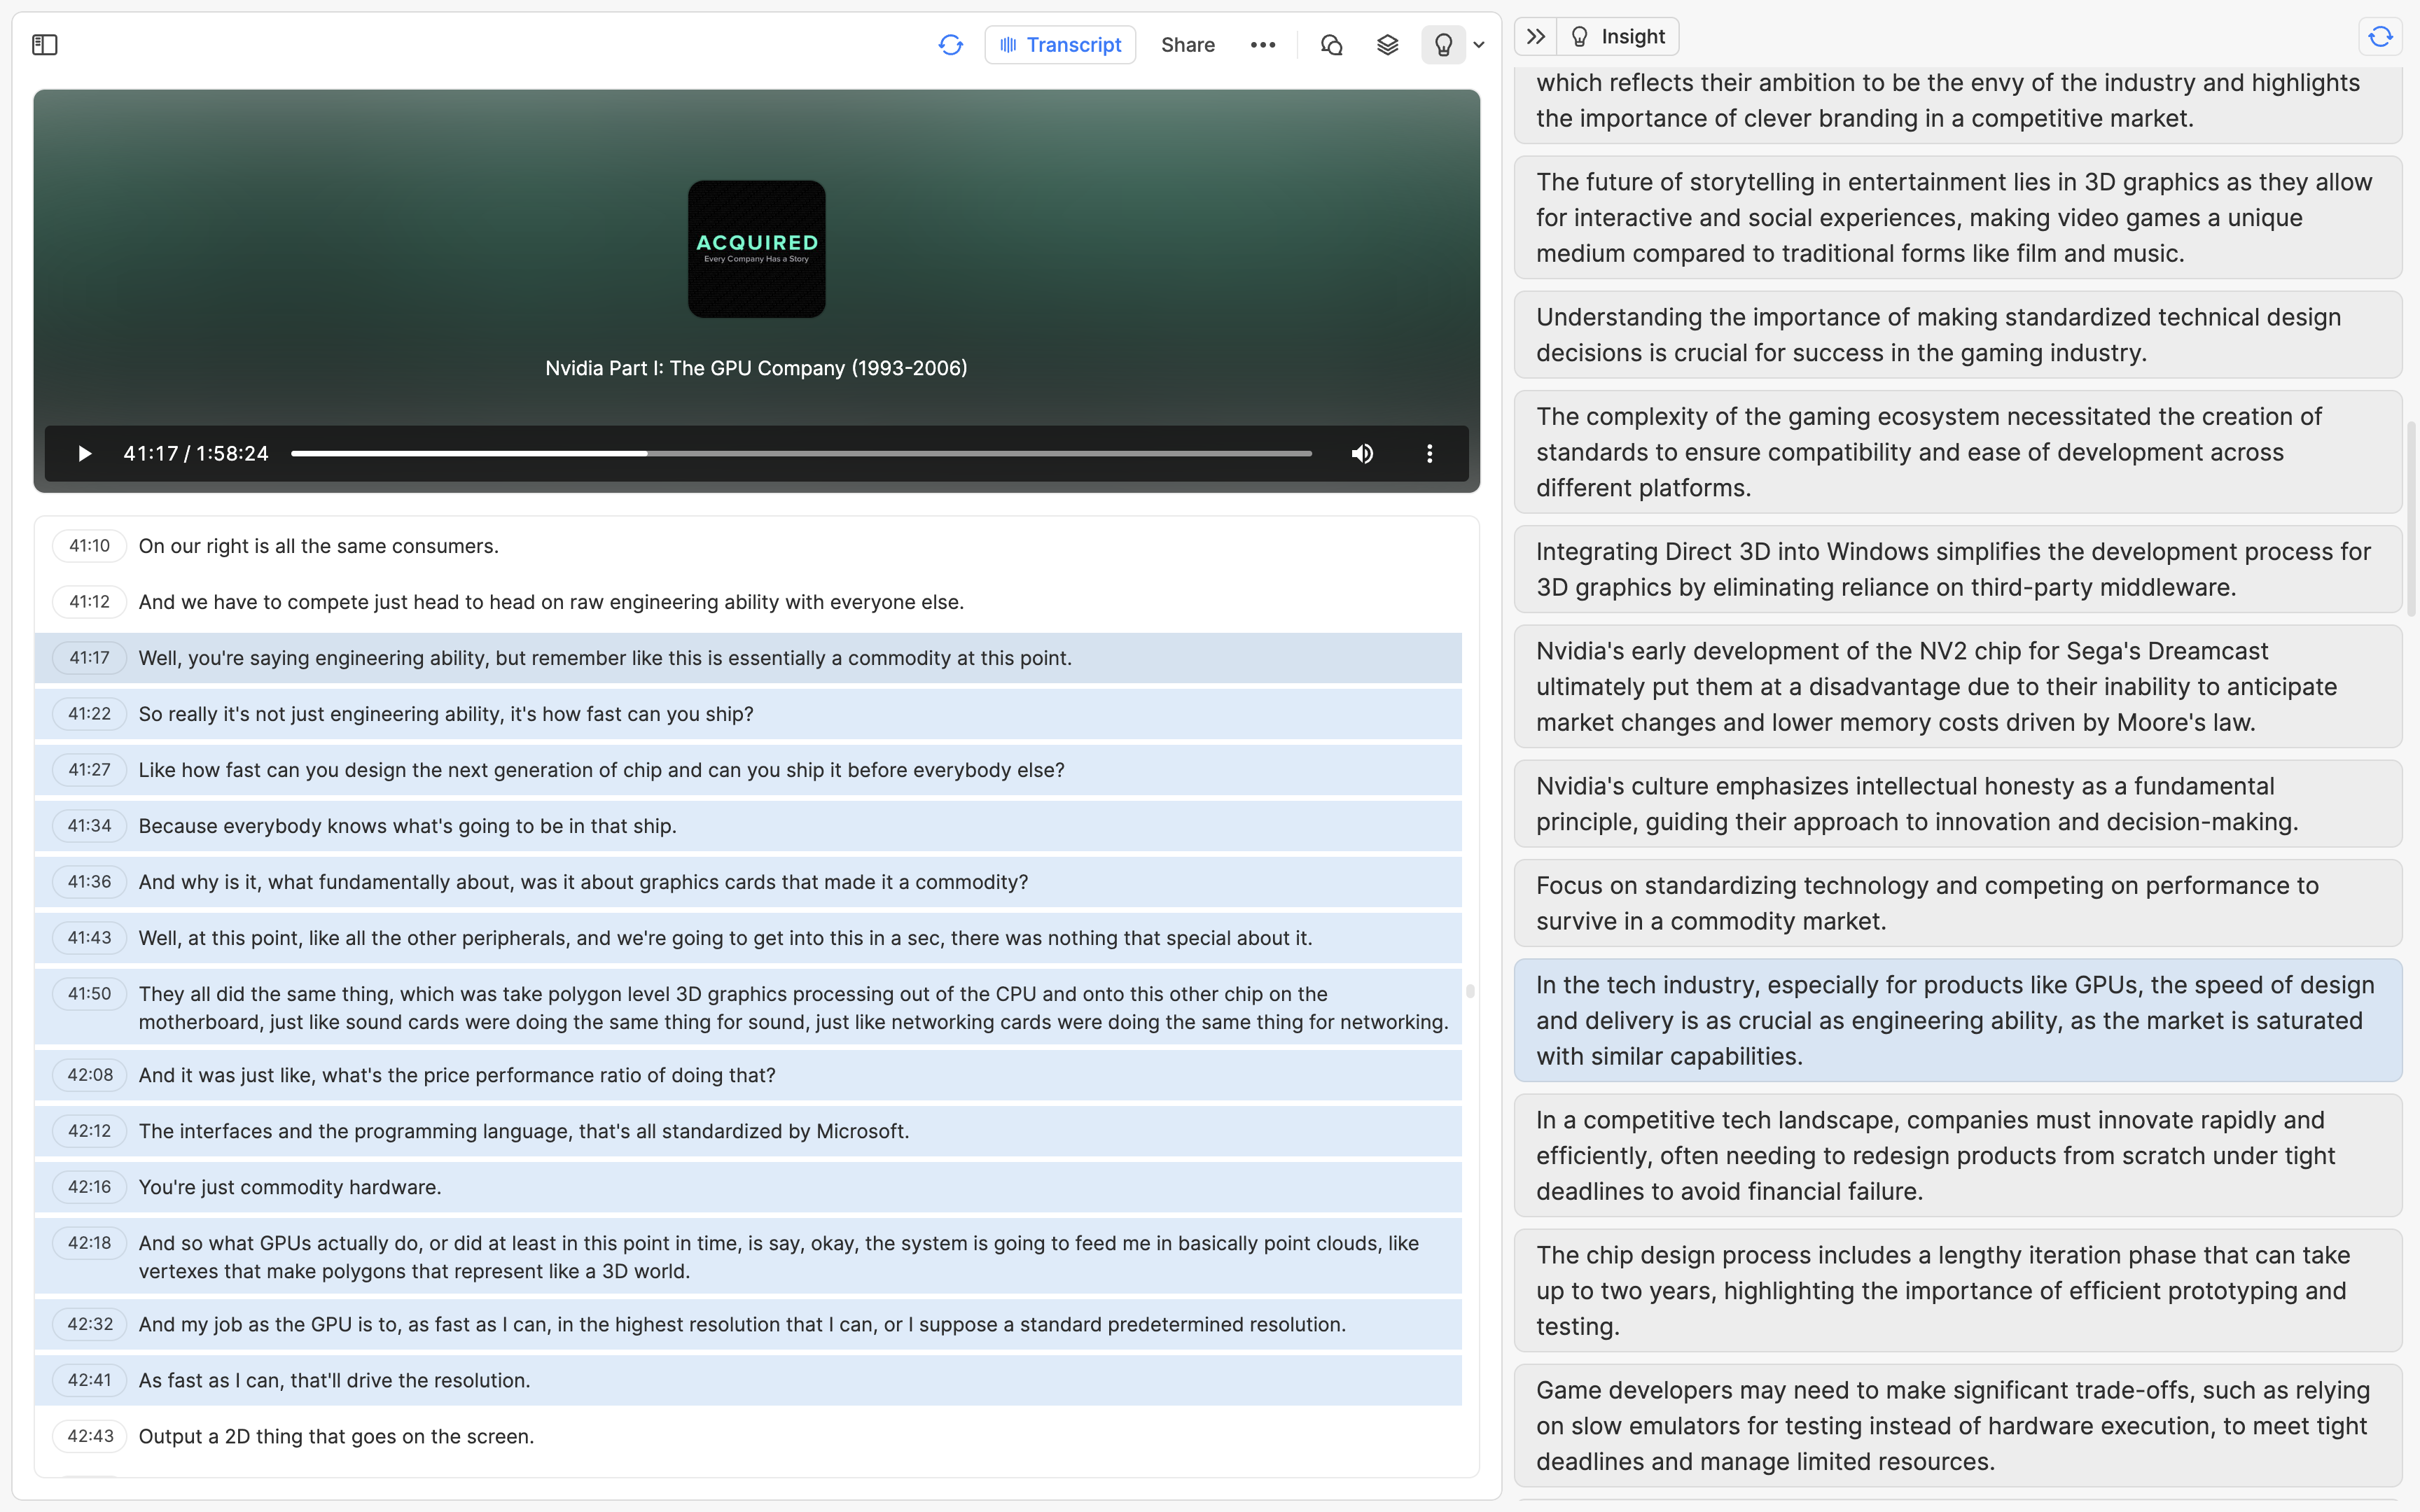Open the player's vertical three-dot menu
The image size is (2420, 1512).
[1429, 454]
